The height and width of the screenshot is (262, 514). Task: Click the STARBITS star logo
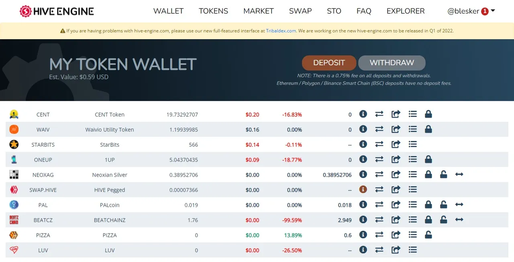pyautogui.click(x=14, y=144)
